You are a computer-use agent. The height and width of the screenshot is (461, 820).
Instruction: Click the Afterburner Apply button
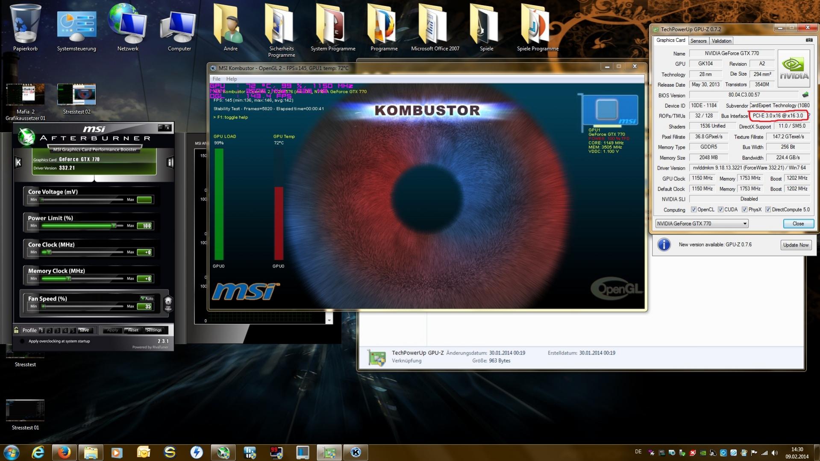(x=112, y=330)
